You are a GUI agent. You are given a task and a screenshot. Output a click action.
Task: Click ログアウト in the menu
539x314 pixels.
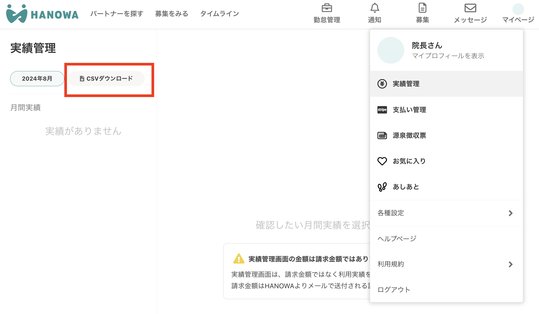click(x=394, y=290)
